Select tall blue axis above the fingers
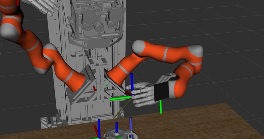This screenshot has height=139, width=264. 132,84
